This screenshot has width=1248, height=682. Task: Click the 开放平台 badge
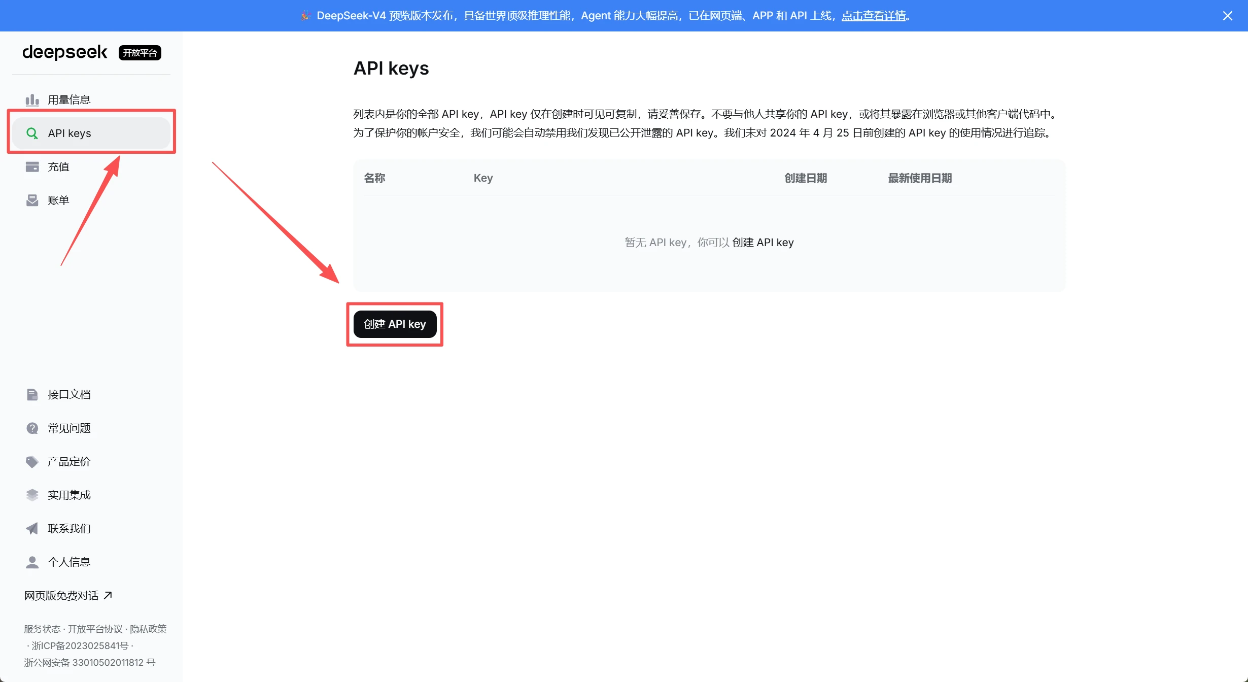140,53
